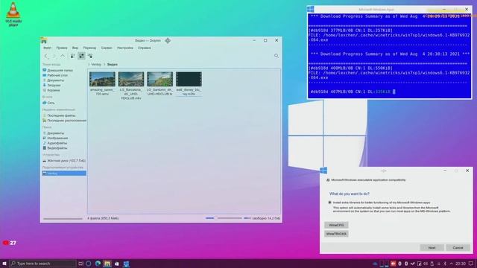The image size is (477, 268).
Task: Open Windows-style Start menu button
Action: [4, 264]
